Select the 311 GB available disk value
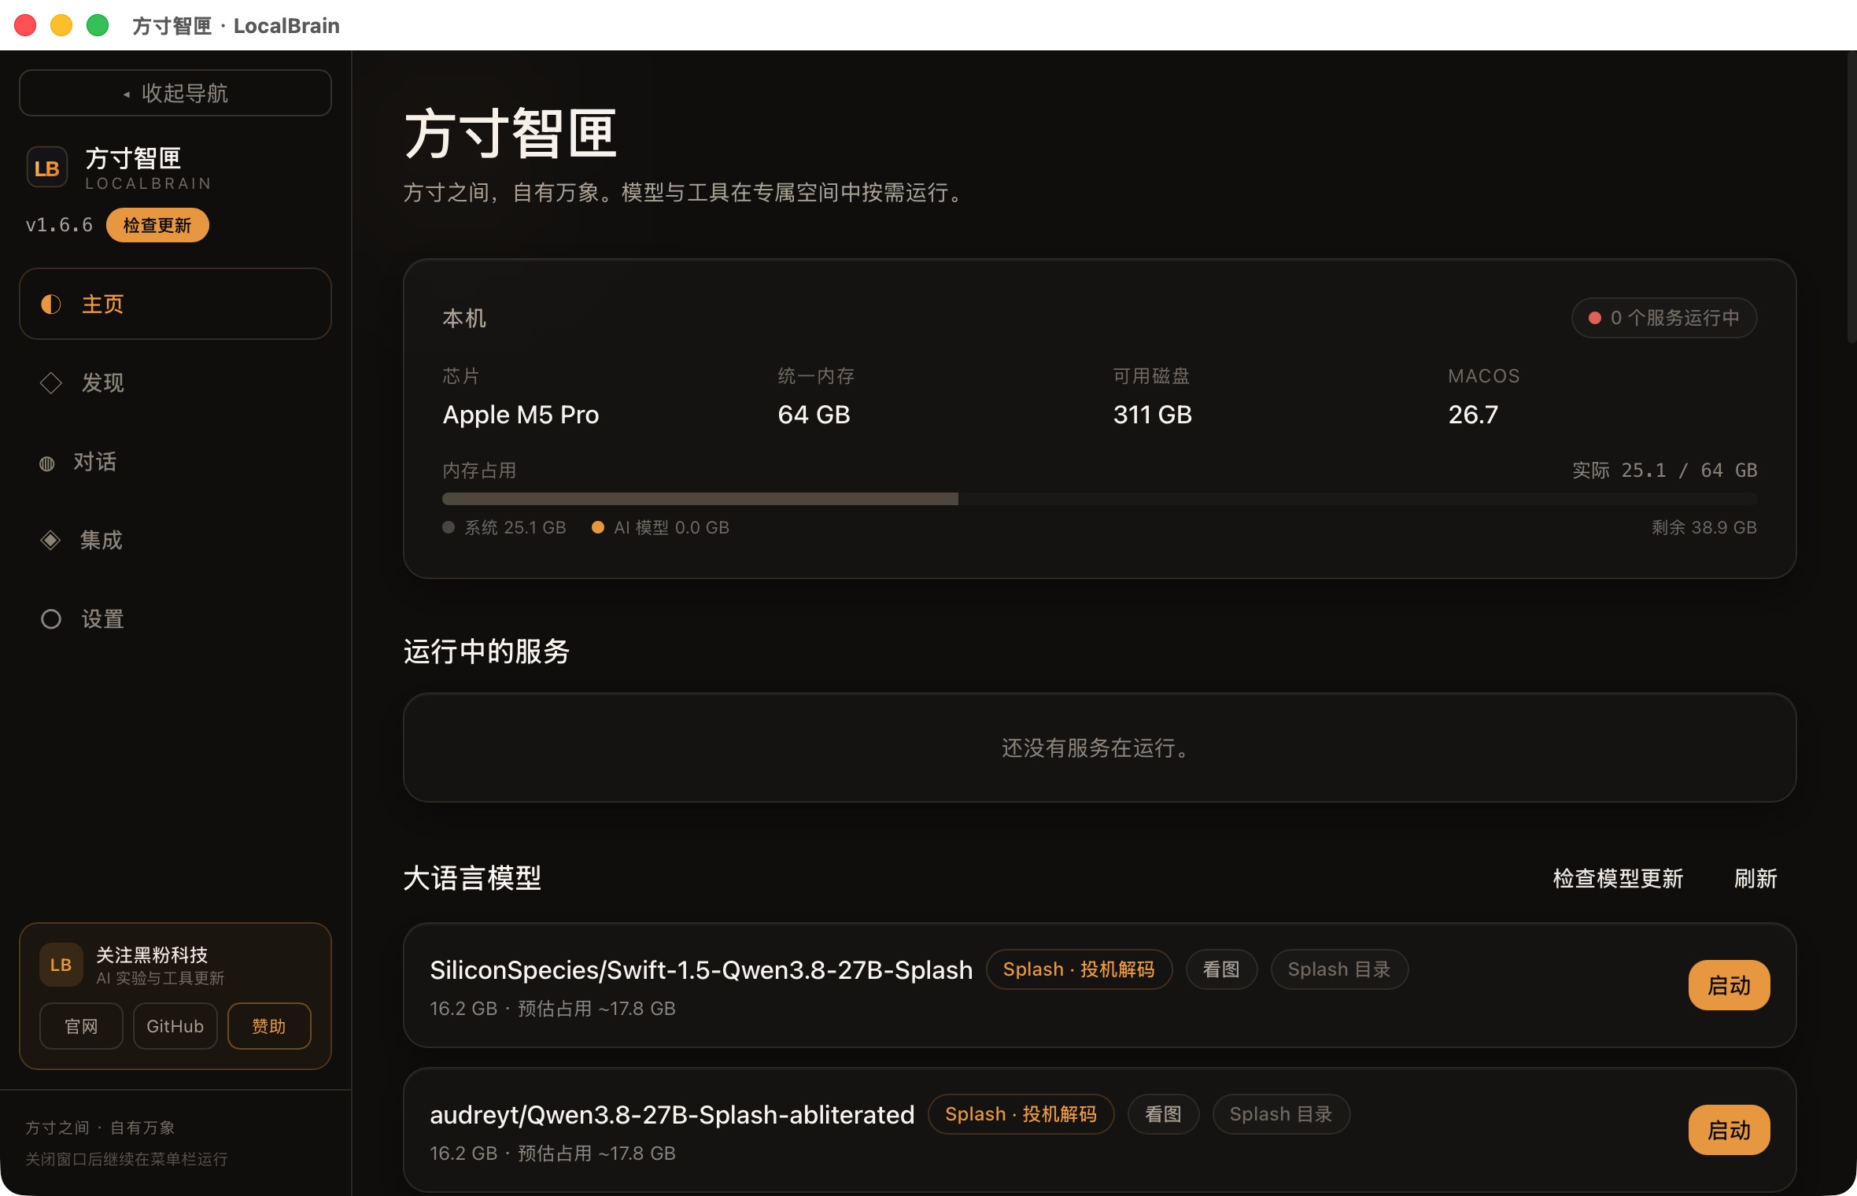The image size is (1857, 1196). [1152, 415]
